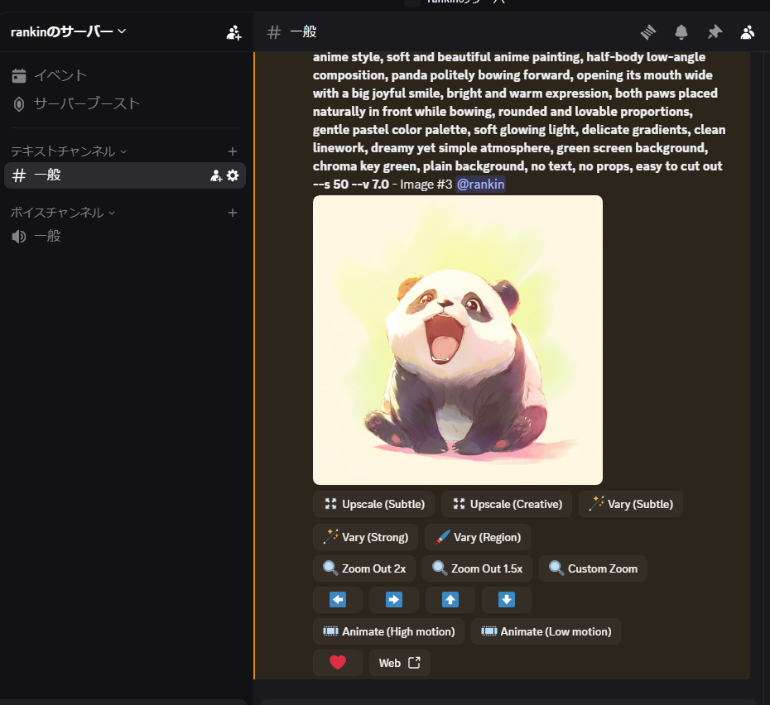
Task: Collapse the ボイスチャンネル category
Action: click(x=62, y=213)
